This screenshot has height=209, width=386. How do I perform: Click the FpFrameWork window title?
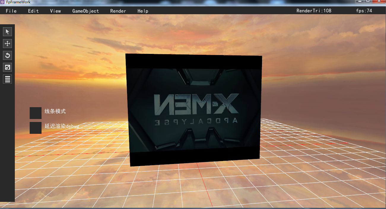tap(18, 2)
